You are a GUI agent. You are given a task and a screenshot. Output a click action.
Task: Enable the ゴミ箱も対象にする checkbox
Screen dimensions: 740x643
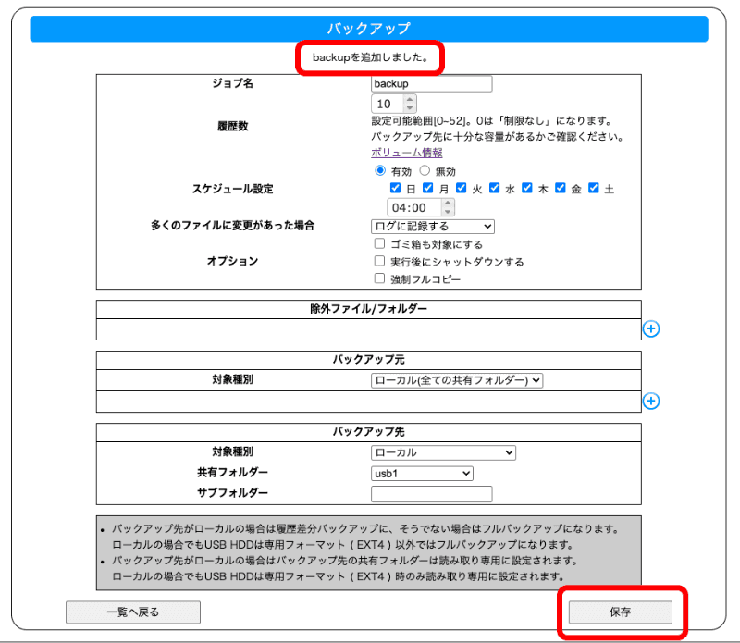point(378,243)
